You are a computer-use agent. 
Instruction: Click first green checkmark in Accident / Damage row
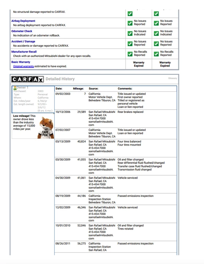click(130, 44)
